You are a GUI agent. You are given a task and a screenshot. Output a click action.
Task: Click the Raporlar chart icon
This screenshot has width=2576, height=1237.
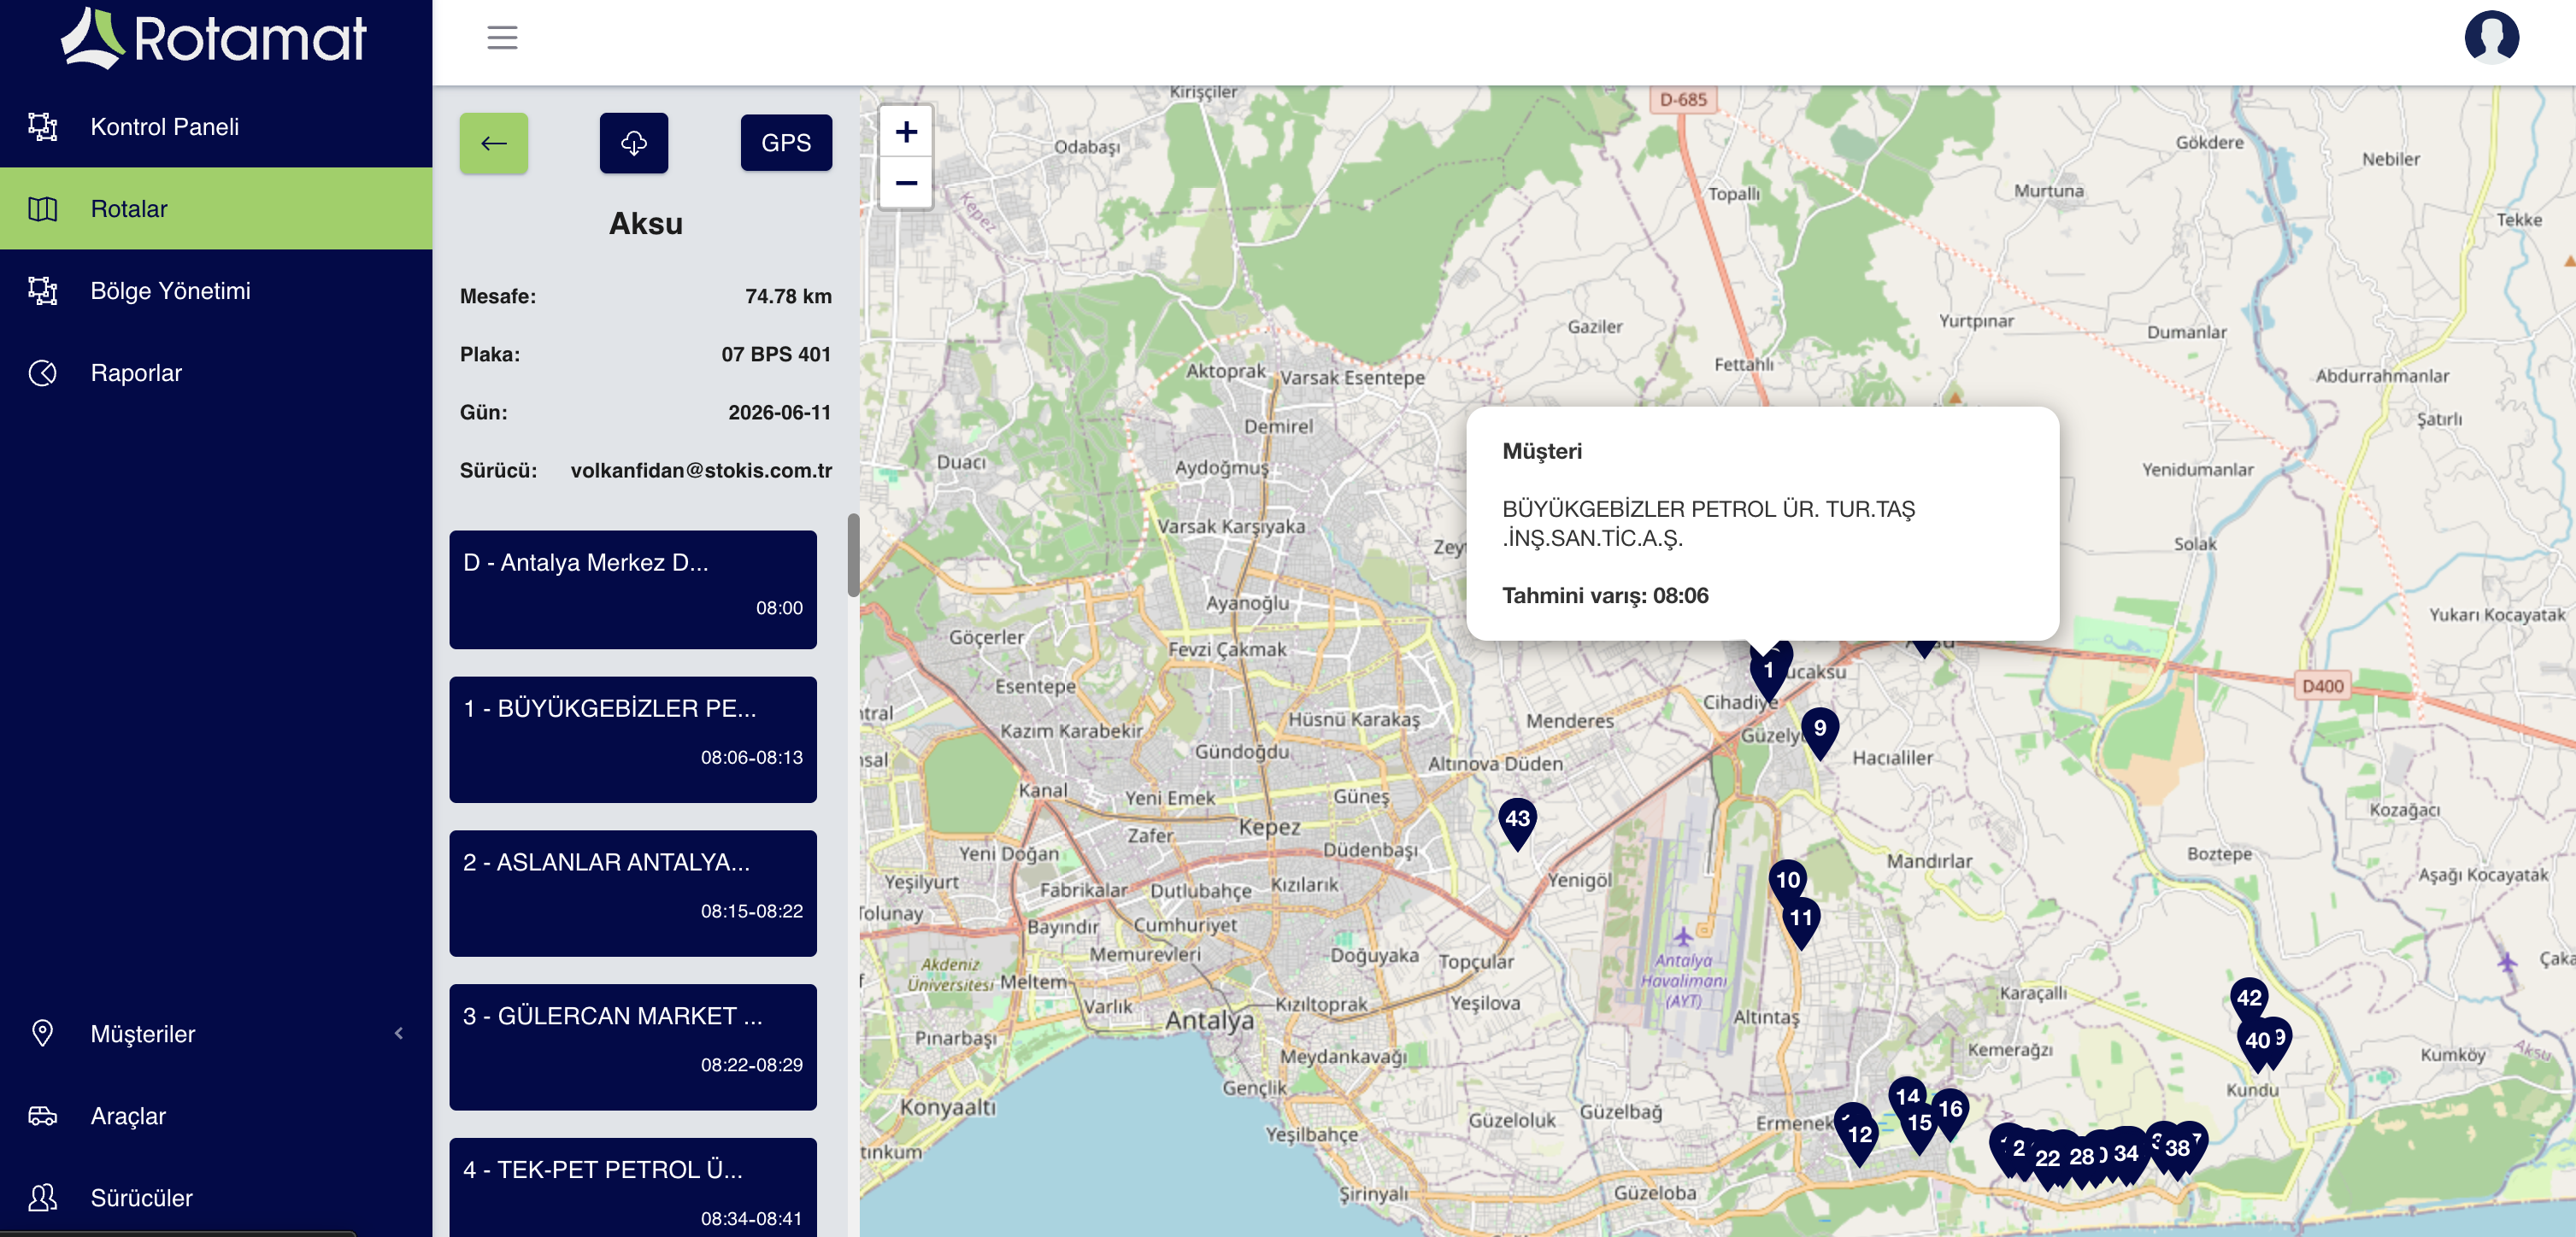tap(43, 372)
